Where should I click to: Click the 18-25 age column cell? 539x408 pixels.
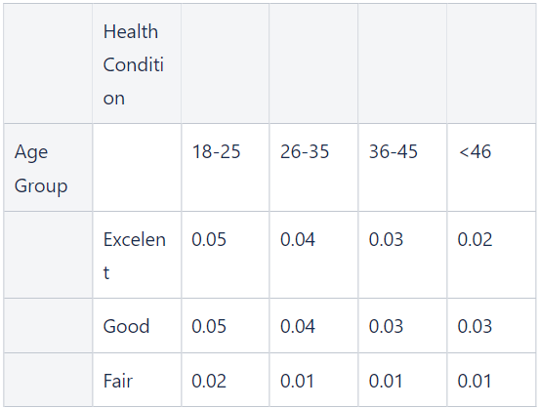[x=226, y=167]
